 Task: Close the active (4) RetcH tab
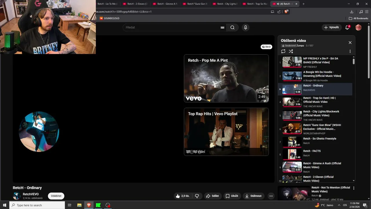point(296,4)
